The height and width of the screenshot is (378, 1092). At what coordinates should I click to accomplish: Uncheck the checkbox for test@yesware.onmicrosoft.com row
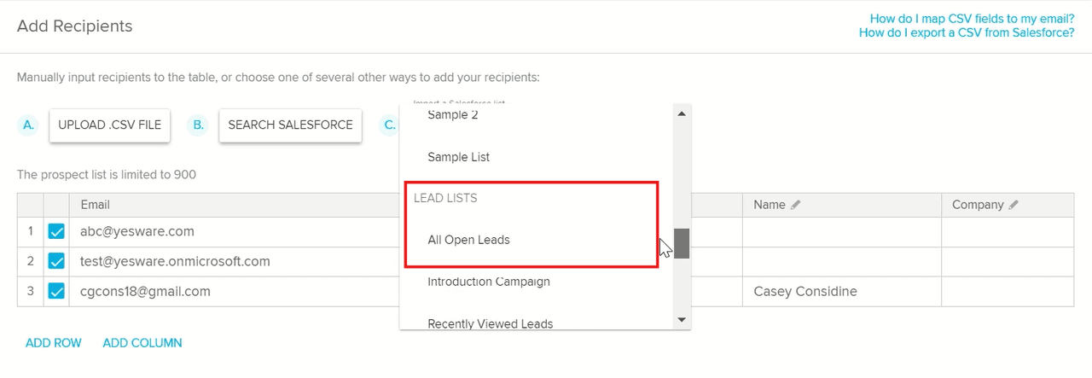(x=56, y=262)
